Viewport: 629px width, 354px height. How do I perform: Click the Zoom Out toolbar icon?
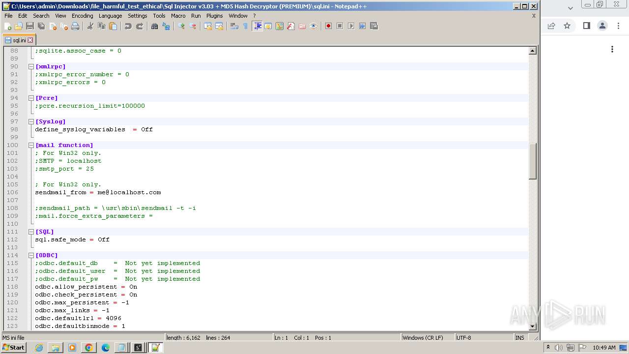pos(193,26)
